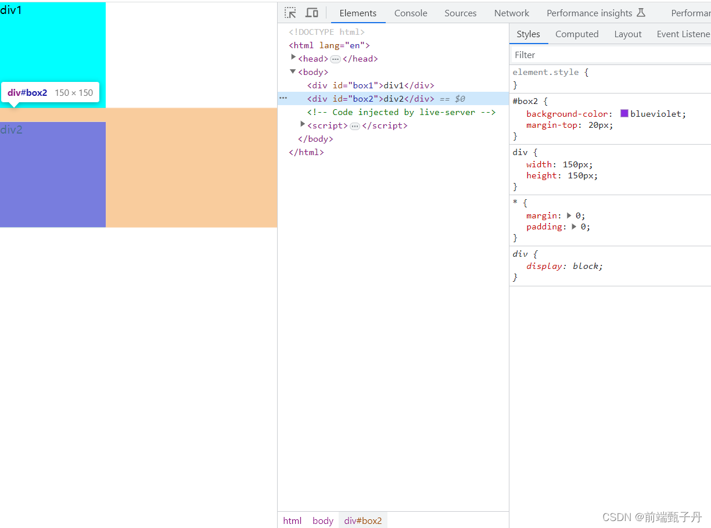Click the violet div2 box on page
This screenshot has height=528, width=711.
click(53, 174)
